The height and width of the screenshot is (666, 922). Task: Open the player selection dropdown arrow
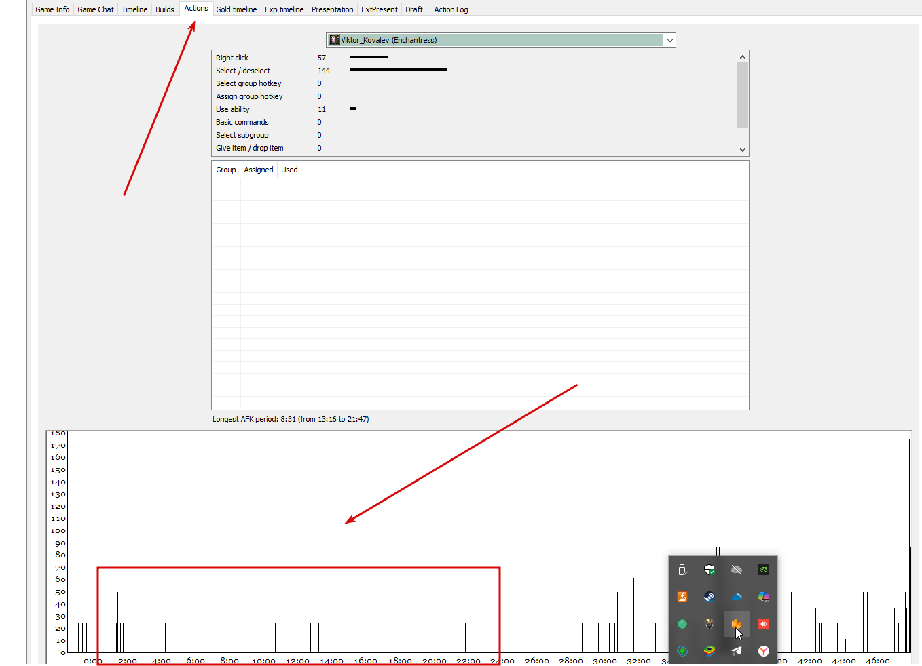tap(669, 40)
